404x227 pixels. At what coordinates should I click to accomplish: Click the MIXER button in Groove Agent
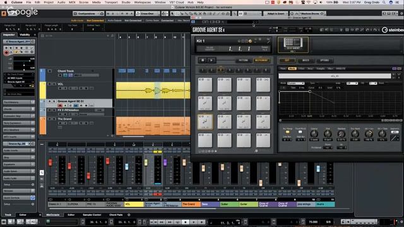(x=306, y=61)
